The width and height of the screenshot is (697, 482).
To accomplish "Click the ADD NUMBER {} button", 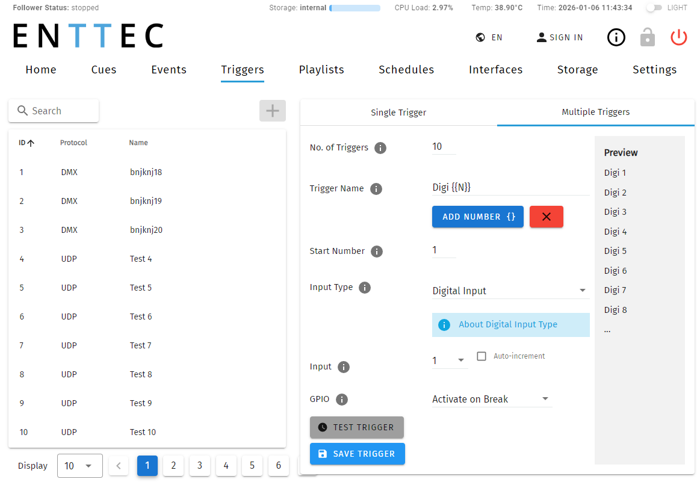I will pyautogui.click(x=478, y=217).
